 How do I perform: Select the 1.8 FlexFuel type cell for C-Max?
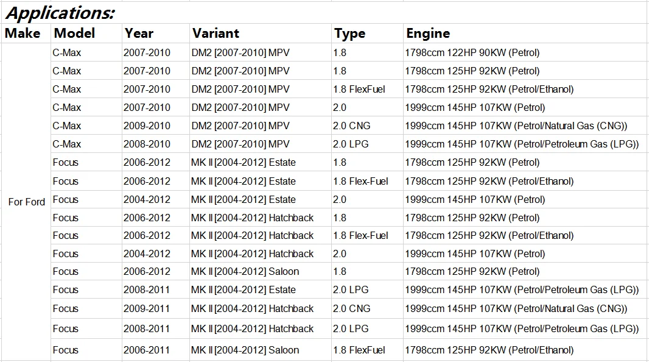coord(359,89)
